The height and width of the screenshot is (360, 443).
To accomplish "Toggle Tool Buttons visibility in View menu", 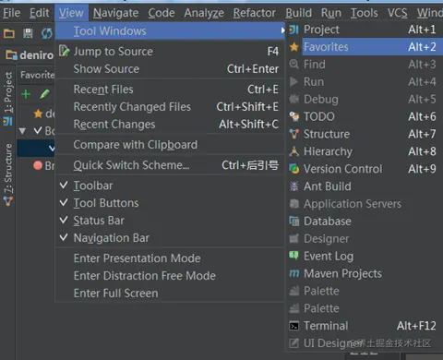I will click(x=170, y=203).
